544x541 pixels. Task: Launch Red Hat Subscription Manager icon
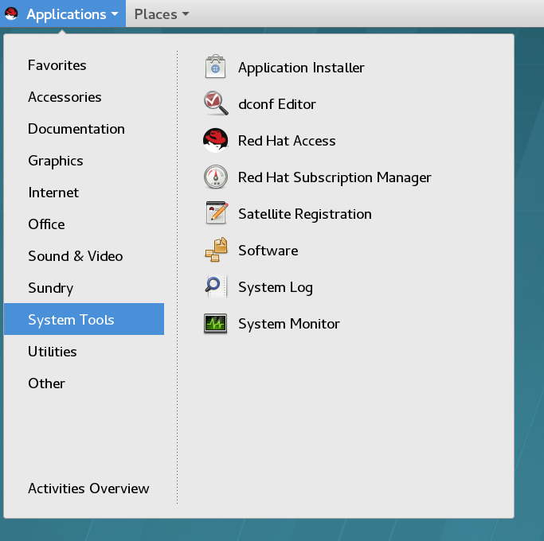[216, 177]
